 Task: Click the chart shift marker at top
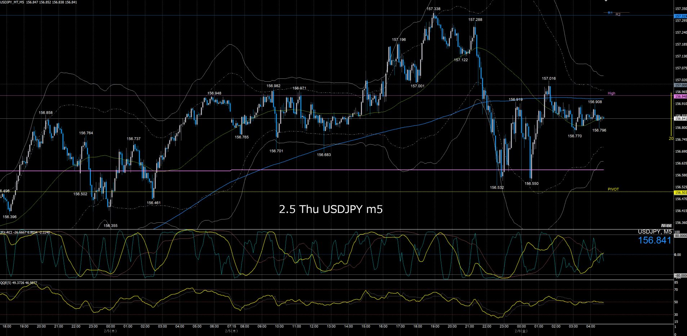606,1
